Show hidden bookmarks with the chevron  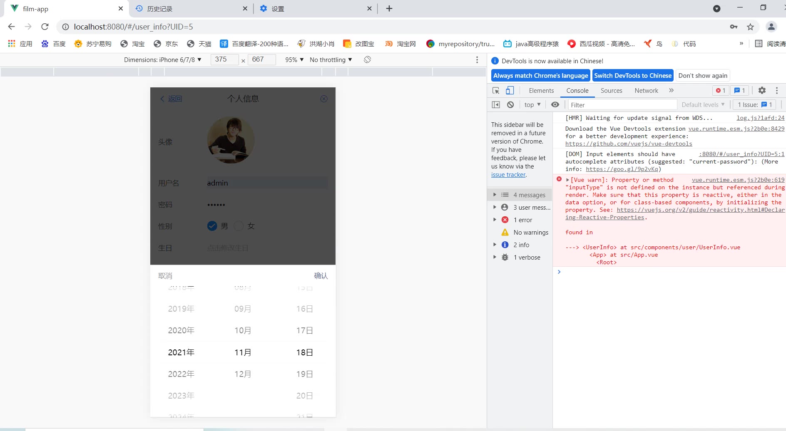click(741, 44)
